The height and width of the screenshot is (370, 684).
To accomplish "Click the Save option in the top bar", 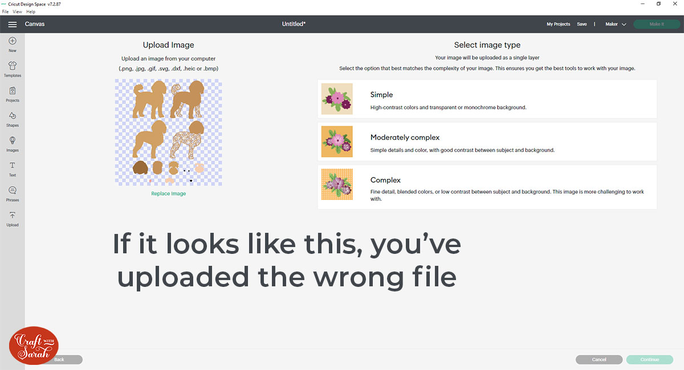I will coord(581,24).
